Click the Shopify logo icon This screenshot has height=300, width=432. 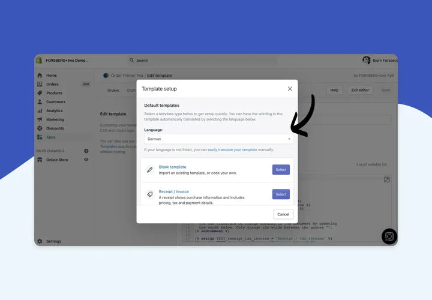tap(40, 60)
